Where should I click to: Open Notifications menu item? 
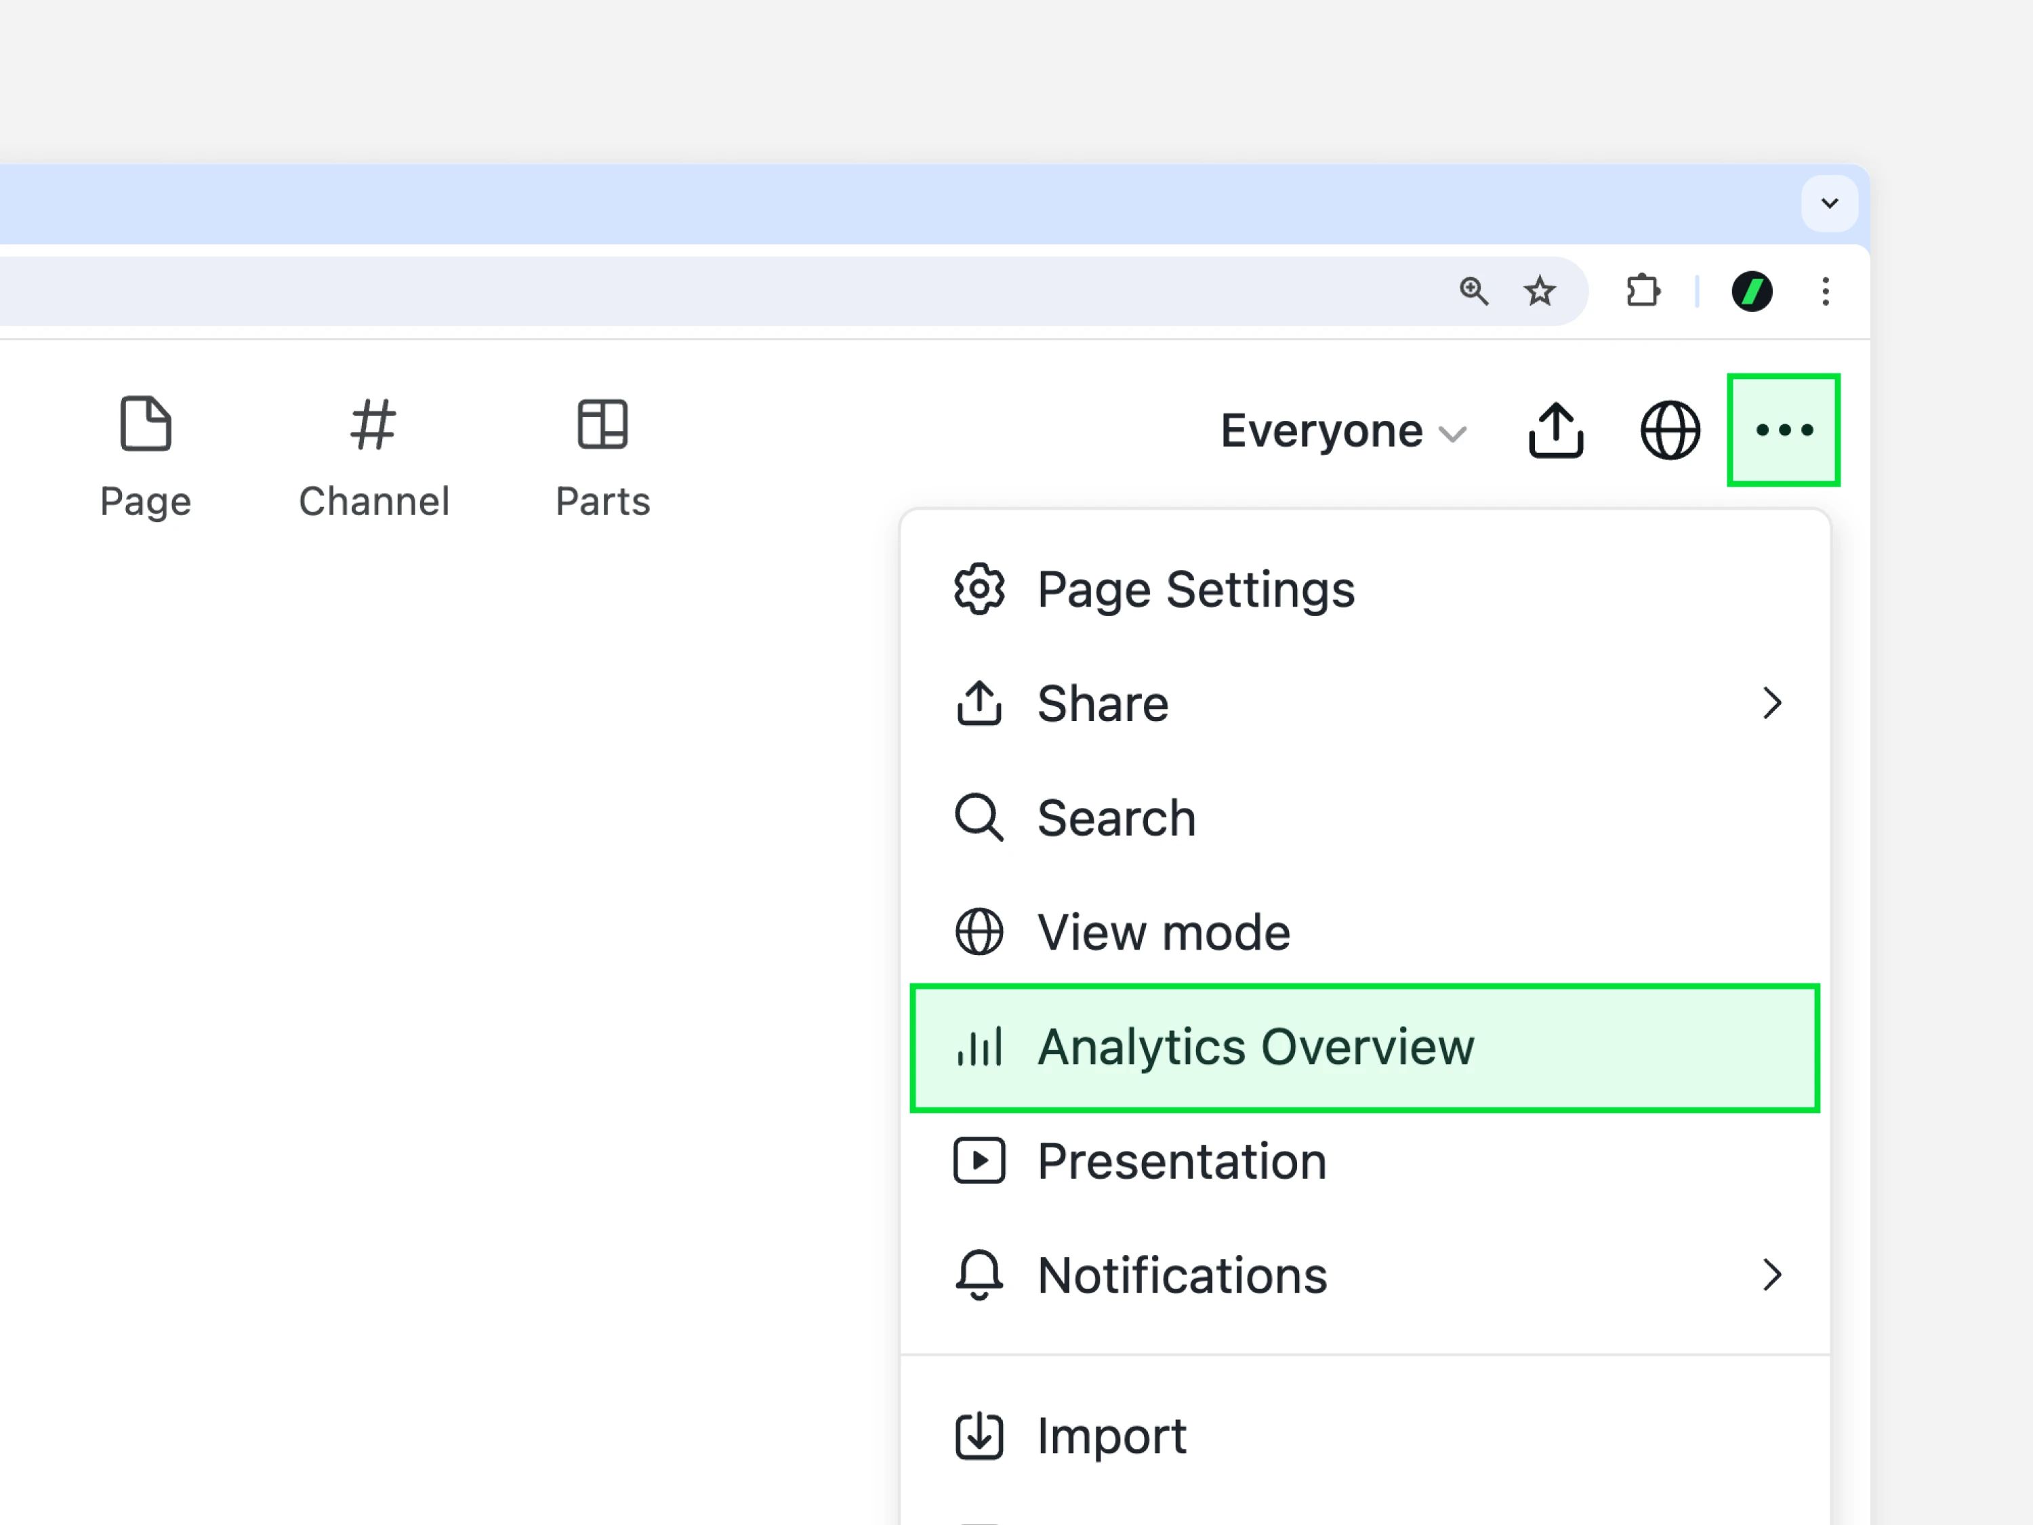(x=1365, y=1275)
